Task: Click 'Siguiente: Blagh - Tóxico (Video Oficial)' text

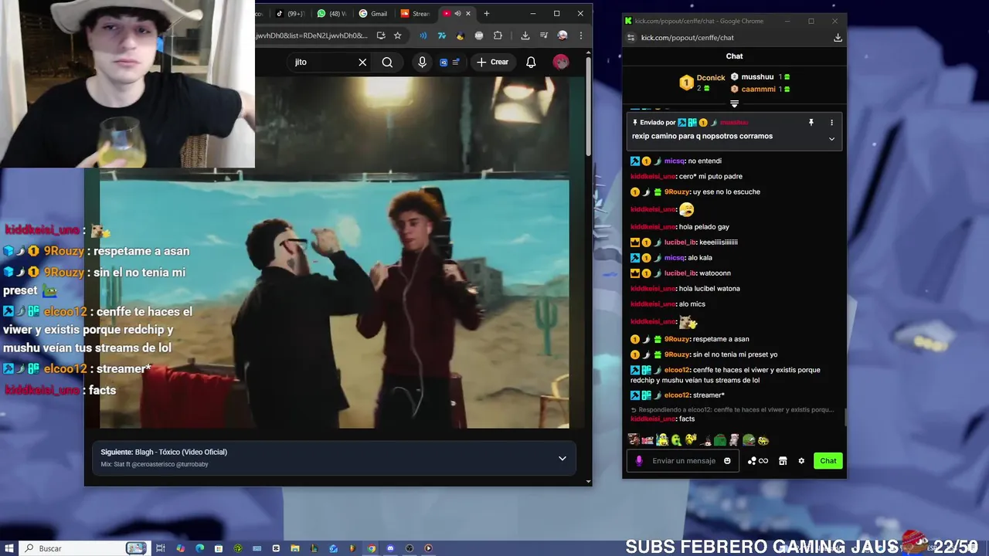Action: (x=164, y=452)
